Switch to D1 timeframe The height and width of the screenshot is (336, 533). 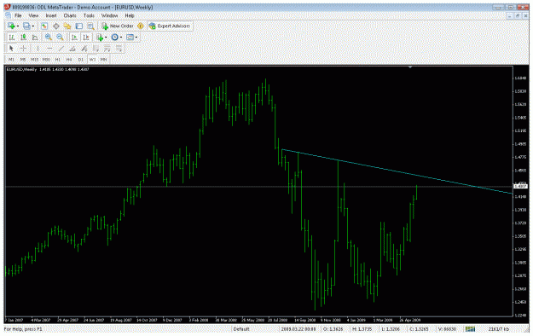click(x=80, y=60)
